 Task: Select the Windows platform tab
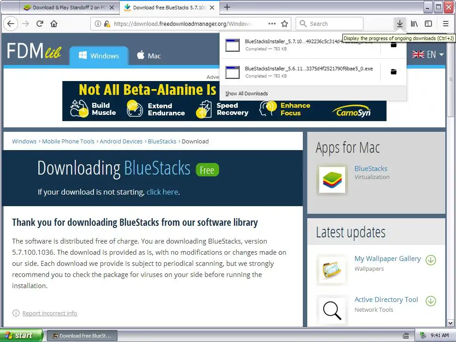click(99, 56)
